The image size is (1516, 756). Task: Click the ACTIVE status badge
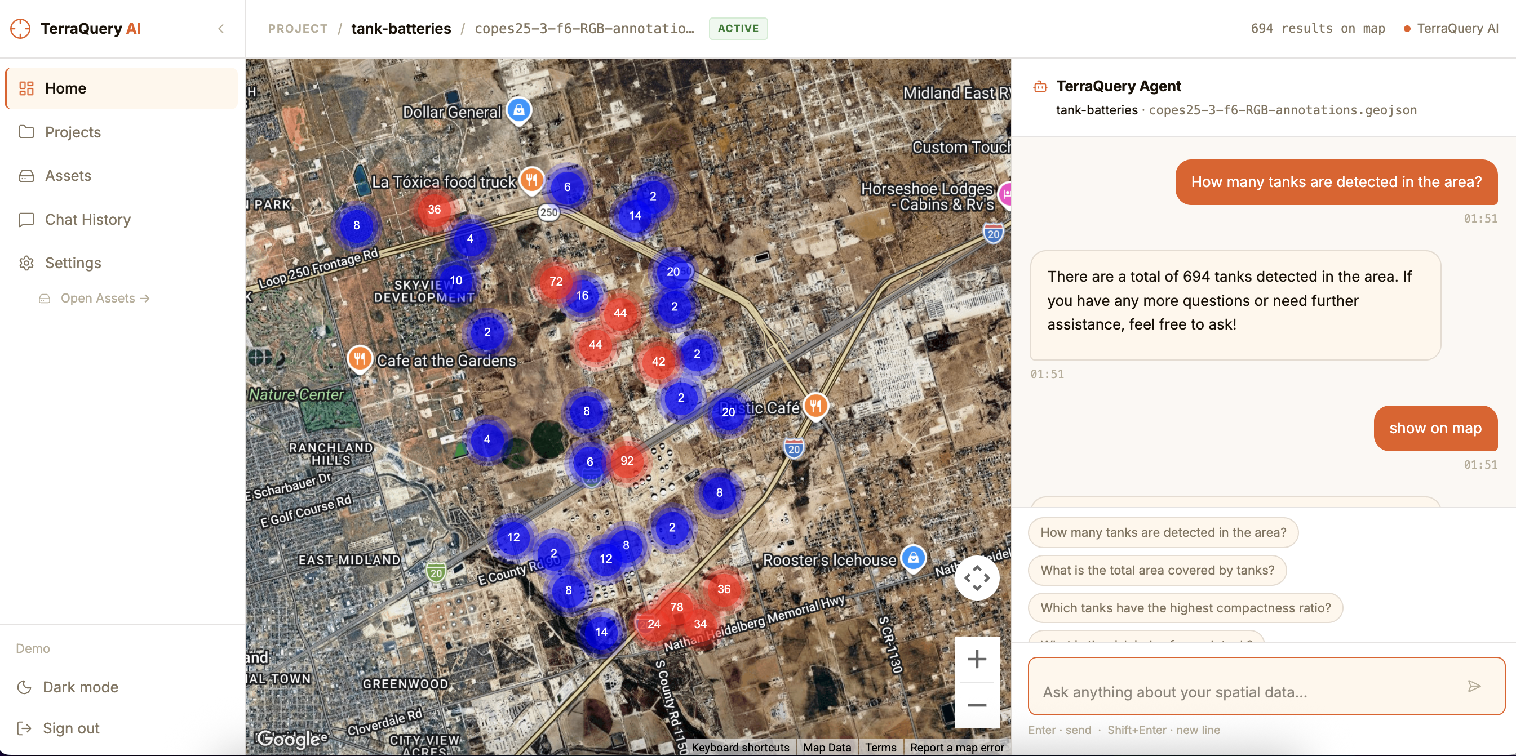[738, 28]
